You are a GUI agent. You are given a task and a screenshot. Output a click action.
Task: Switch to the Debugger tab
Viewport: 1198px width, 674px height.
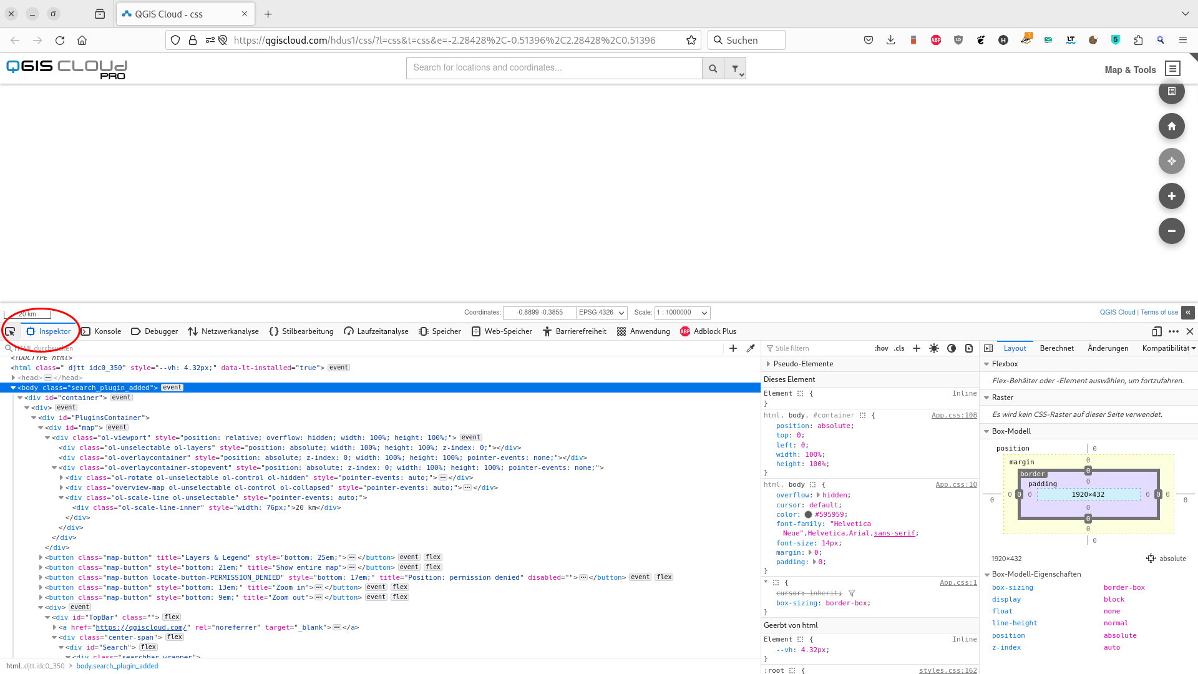[x=154, y=331]
